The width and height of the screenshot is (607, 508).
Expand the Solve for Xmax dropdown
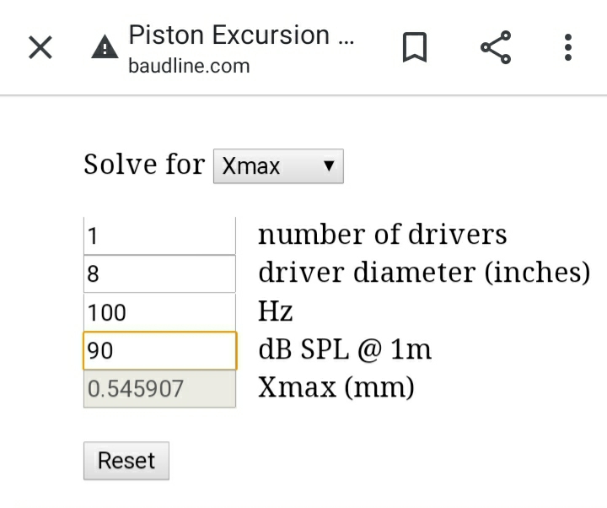point(278,166)
